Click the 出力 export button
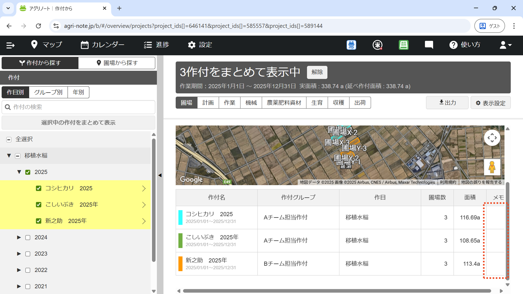 coord(447,103)
